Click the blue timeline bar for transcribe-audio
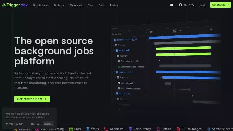This screenshot has width=233, height=131. tap(188, 72)
